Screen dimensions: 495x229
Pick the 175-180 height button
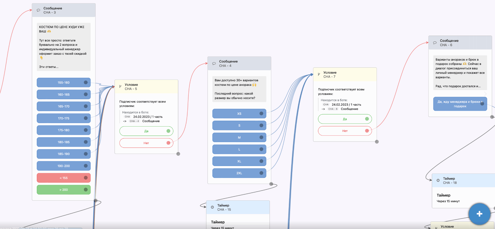pos(64,130)
